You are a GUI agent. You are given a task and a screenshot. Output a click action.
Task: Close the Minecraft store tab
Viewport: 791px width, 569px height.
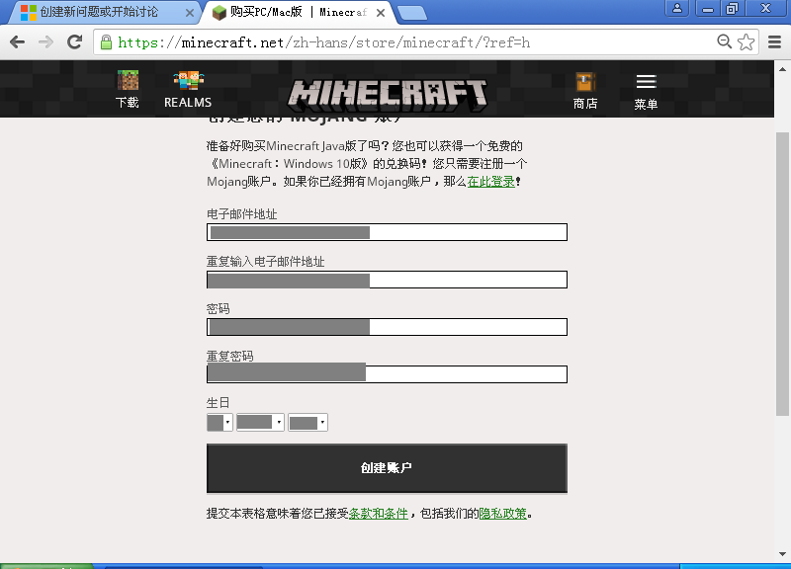point(381,13)
